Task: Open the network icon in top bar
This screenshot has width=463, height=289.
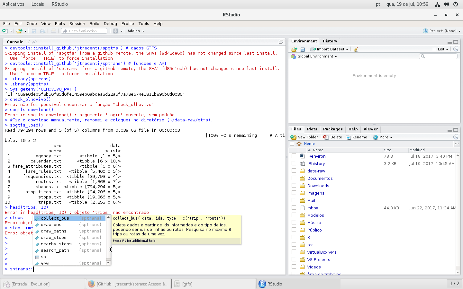Action: (x=437, y=4)
